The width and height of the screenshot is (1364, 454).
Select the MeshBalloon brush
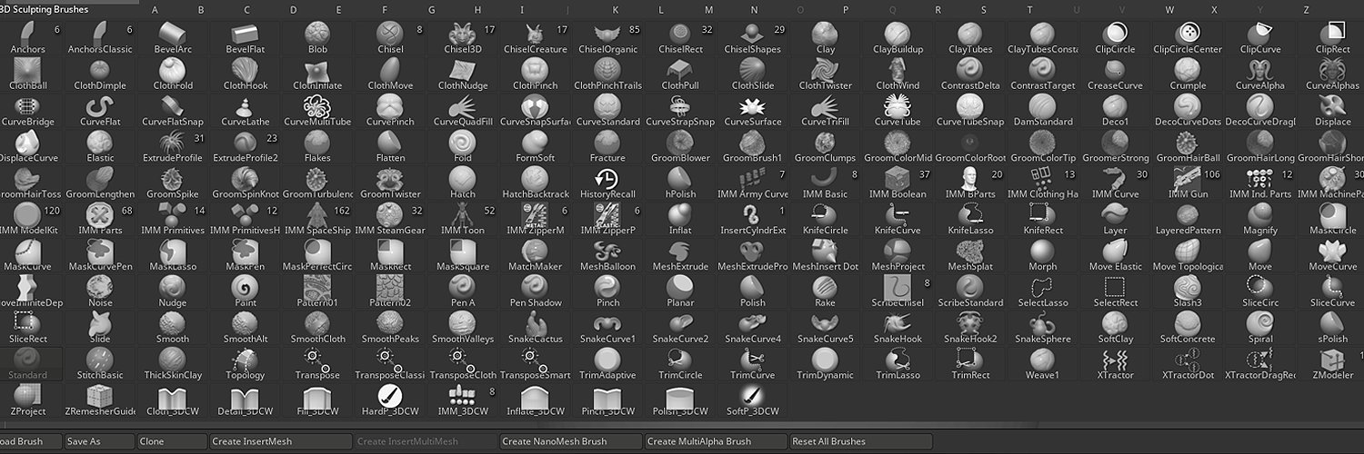pyautogui.click(x=607, y=256)
